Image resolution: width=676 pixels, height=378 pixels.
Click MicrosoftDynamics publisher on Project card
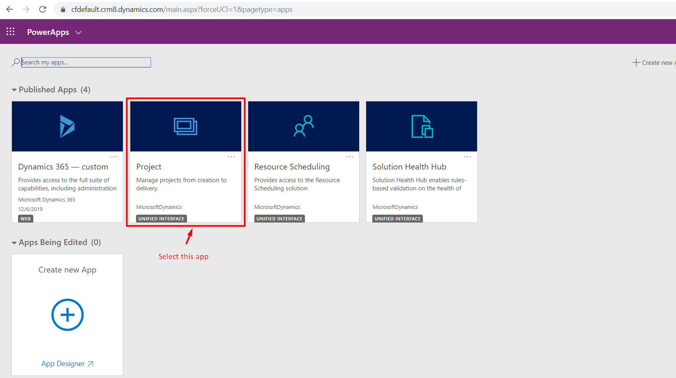159,207
